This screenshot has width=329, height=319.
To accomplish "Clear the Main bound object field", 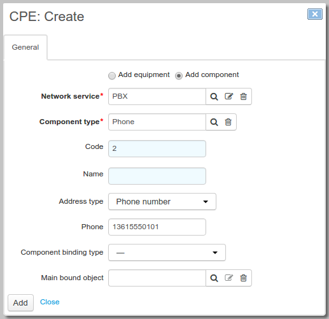I will (x=243, y=278).
